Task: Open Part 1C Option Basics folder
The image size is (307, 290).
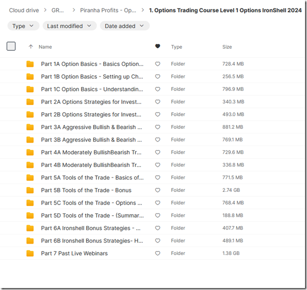Action: click(92, 89)
